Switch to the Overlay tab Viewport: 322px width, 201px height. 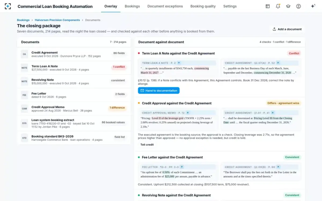(x=111, y=6)
